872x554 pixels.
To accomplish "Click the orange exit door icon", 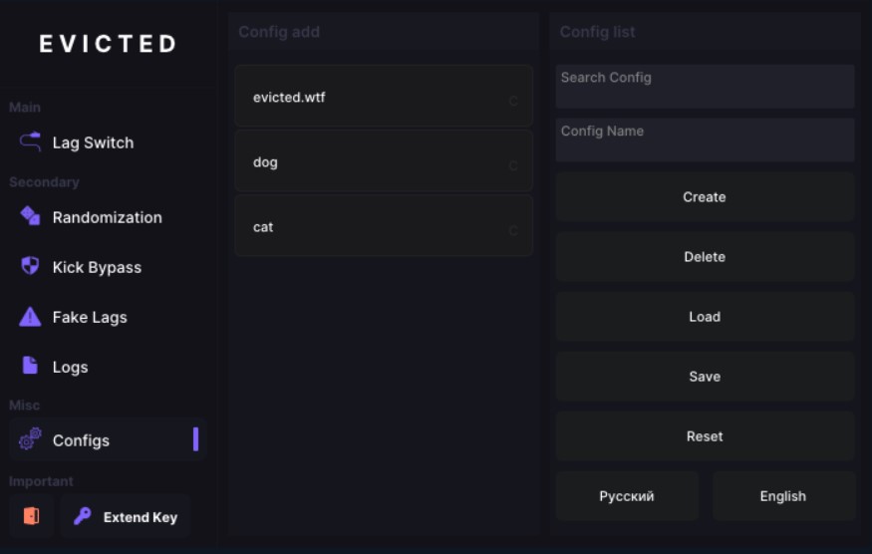I will click(x=31, y=516).
